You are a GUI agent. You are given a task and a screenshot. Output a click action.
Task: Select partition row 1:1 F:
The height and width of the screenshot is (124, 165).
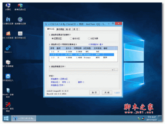82,52
